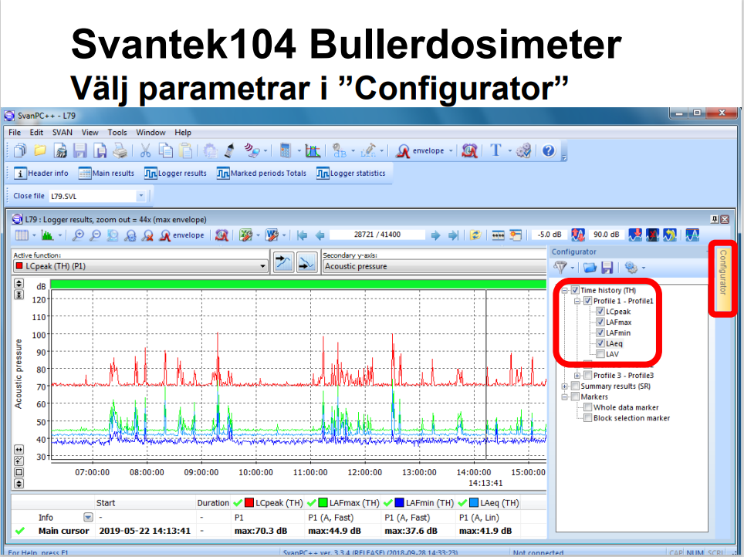The height and width of the screenshot is (557, 744).
Task: Open the SVAN menu
Action: 62,133
